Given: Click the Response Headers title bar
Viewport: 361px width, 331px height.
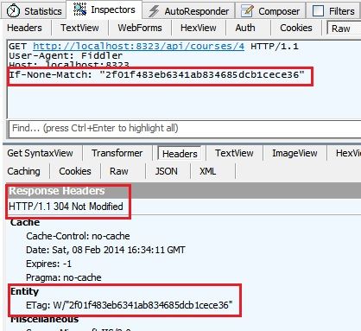Looking at the screenshot, I should coord(184,191).
